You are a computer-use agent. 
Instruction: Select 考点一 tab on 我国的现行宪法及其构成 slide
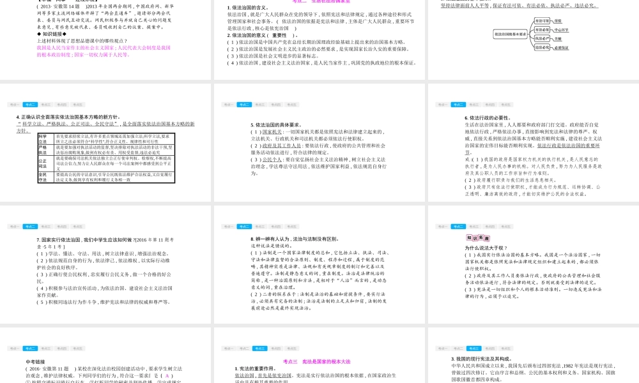442,349
